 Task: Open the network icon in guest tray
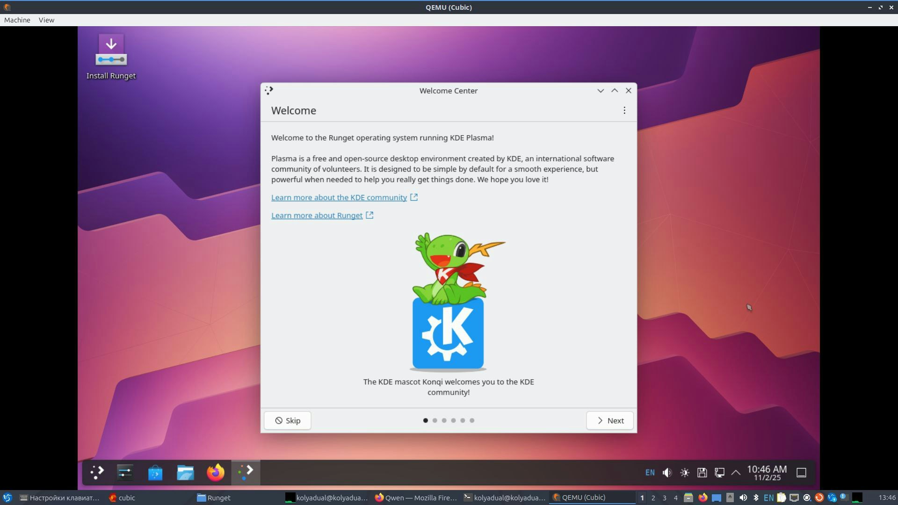[719, 473]
